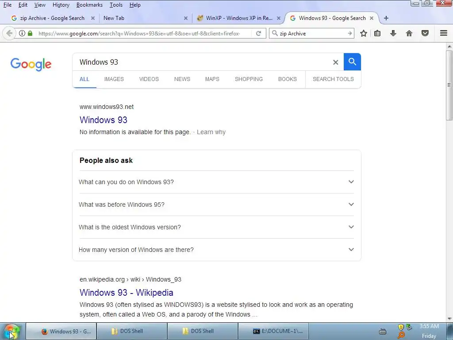
Task: Open the Windows Start button
Action: coord(12,331)
